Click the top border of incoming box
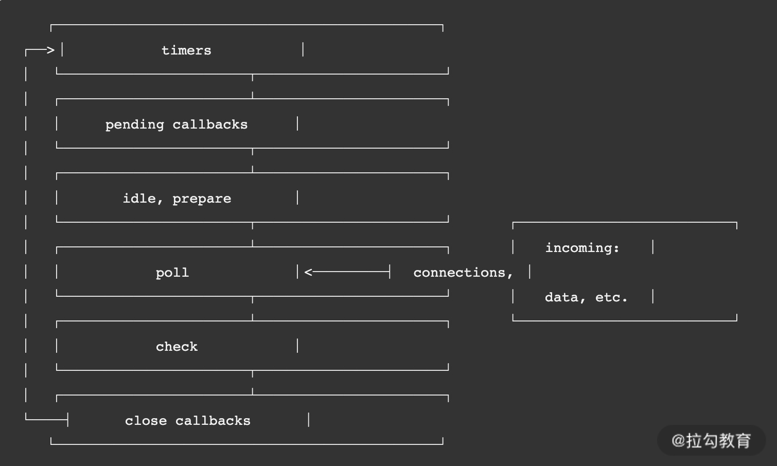 625,223
